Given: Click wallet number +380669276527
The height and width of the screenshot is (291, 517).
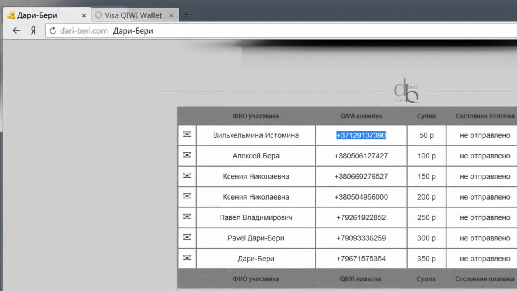Looking at the screenshot, I should coord(361,177).
